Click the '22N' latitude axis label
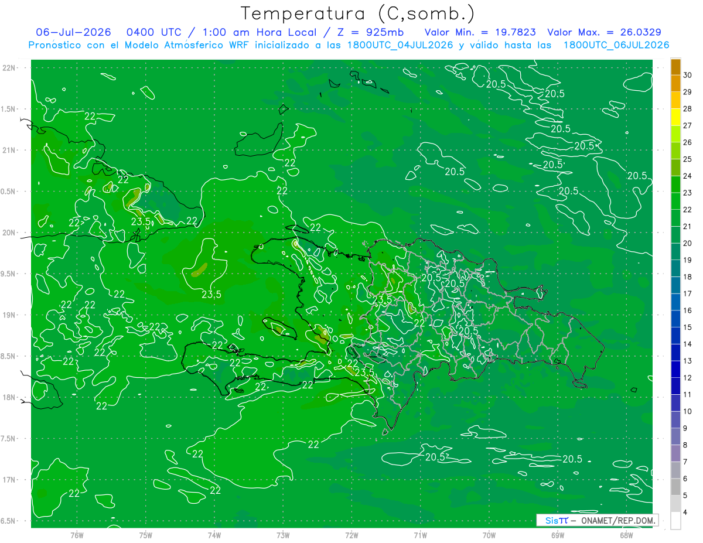The width and height of the screenshot is (703, 543). [x=8, y=68]
